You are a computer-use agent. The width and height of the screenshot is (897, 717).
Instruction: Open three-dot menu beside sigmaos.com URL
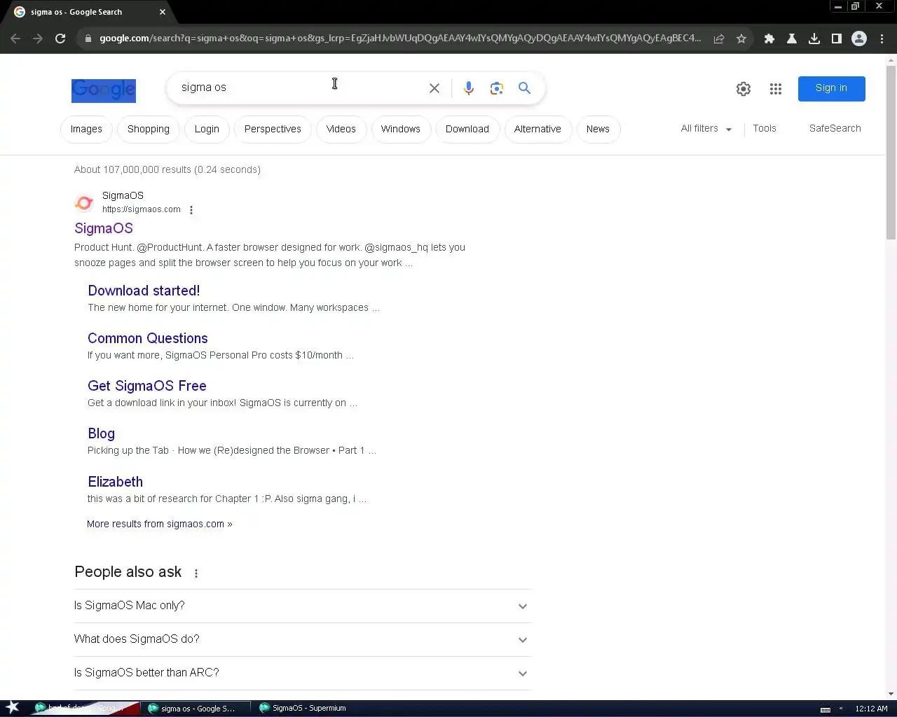(x=191, y=209)
